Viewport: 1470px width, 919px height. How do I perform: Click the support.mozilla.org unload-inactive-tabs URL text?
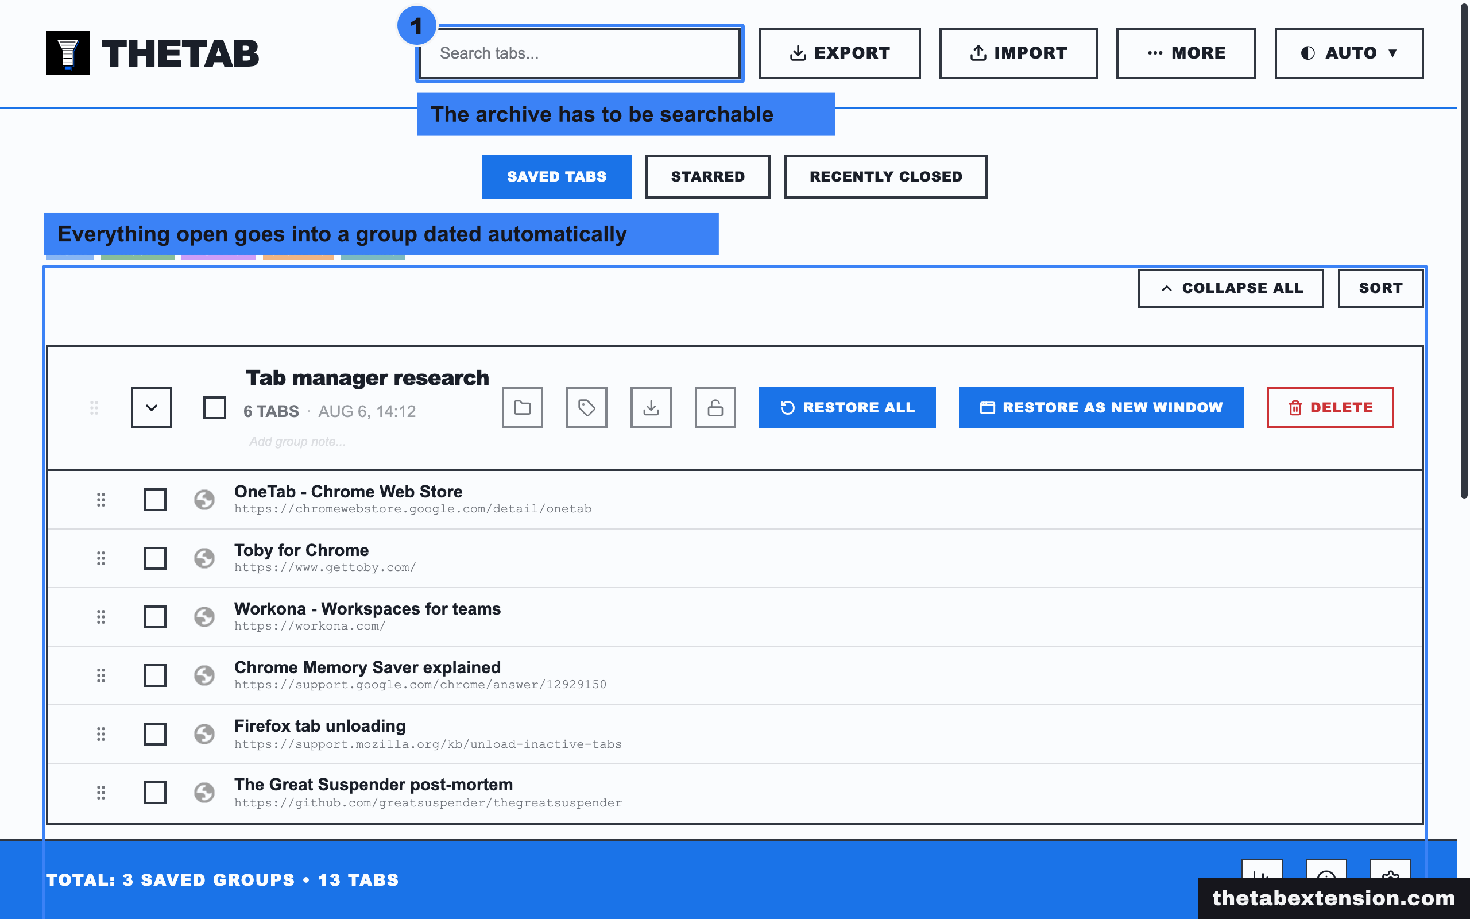428,744
